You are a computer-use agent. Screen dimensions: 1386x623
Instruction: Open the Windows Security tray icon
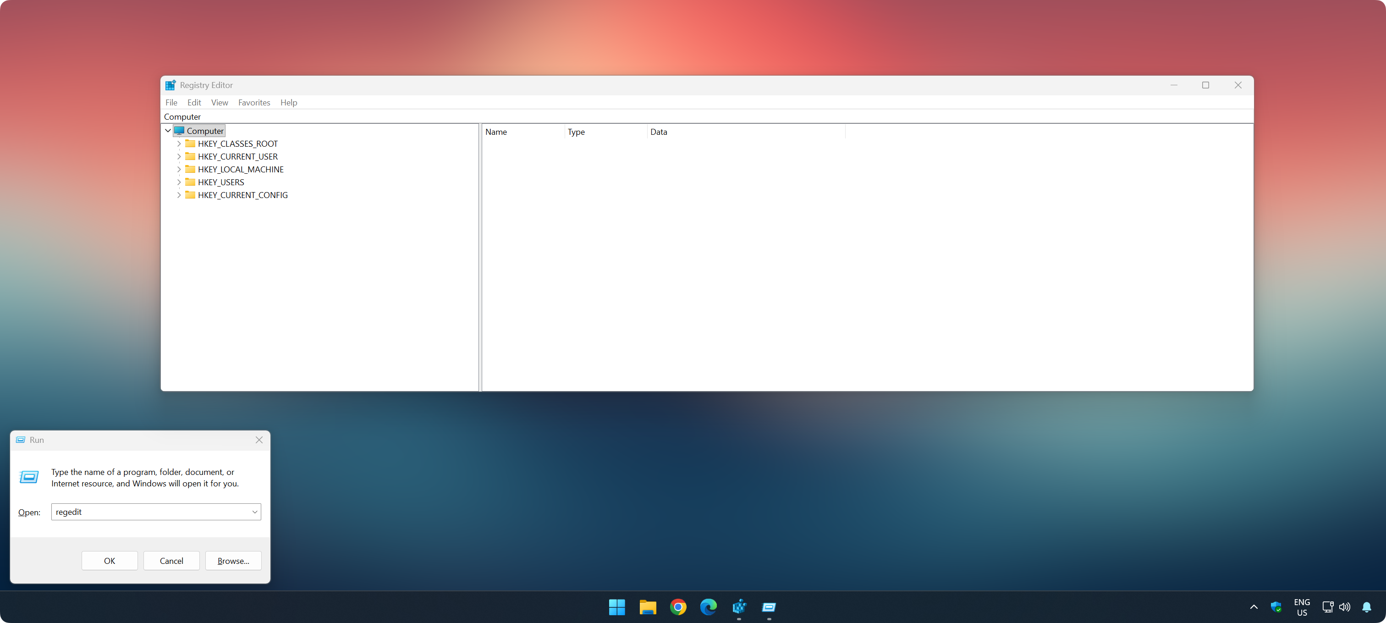tap(1276, 607)
